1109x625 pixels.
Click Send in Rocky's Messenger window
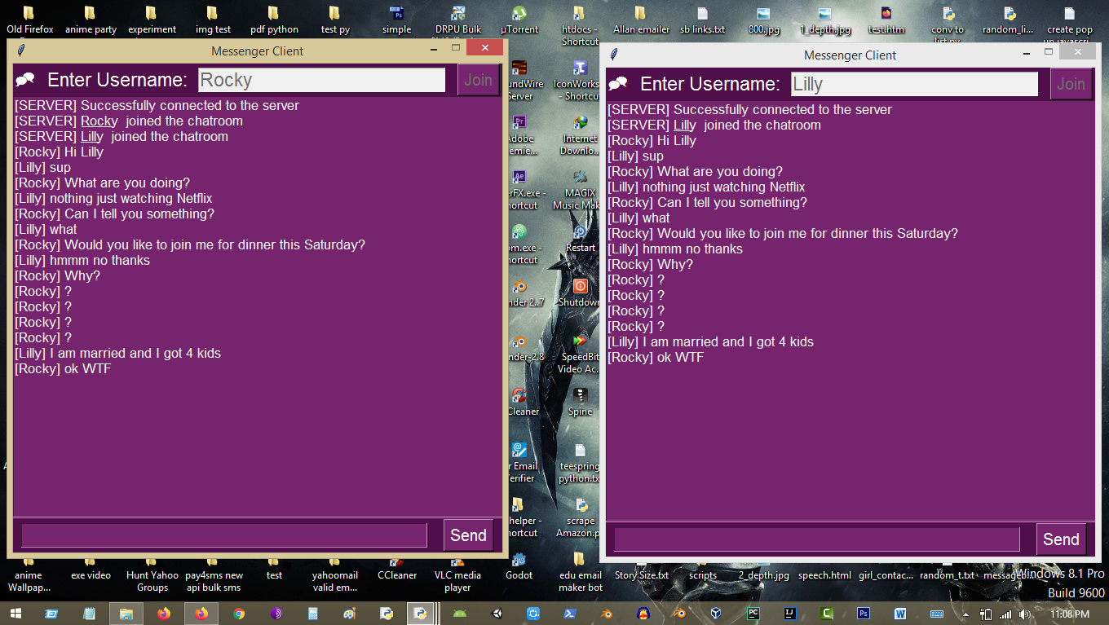point(468,535)
